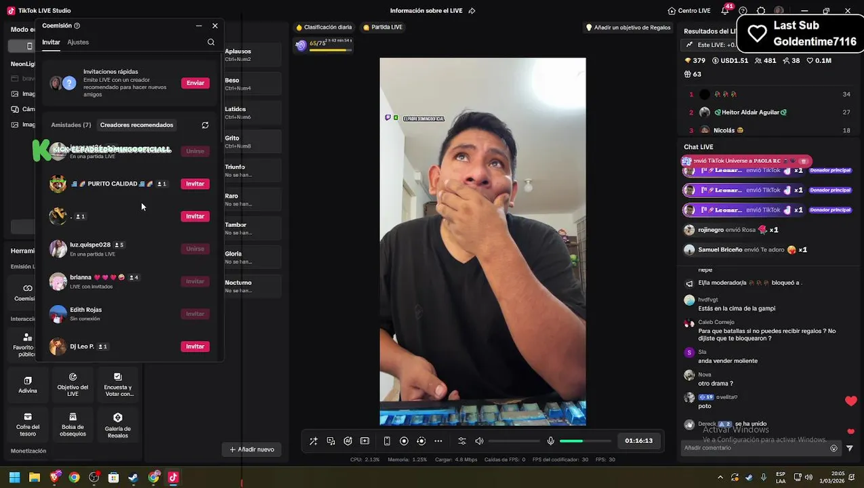Viewport: 864px width, 488px height.
Task: Open Objetivo del LIVE tool
Action: pyautogui.click(x=73, y=385)
